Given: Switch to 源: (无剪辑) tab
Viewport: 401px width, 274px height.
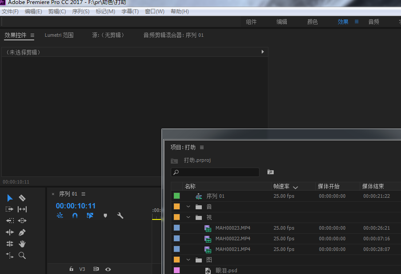Looking at the screenshot, I should 108,35.
